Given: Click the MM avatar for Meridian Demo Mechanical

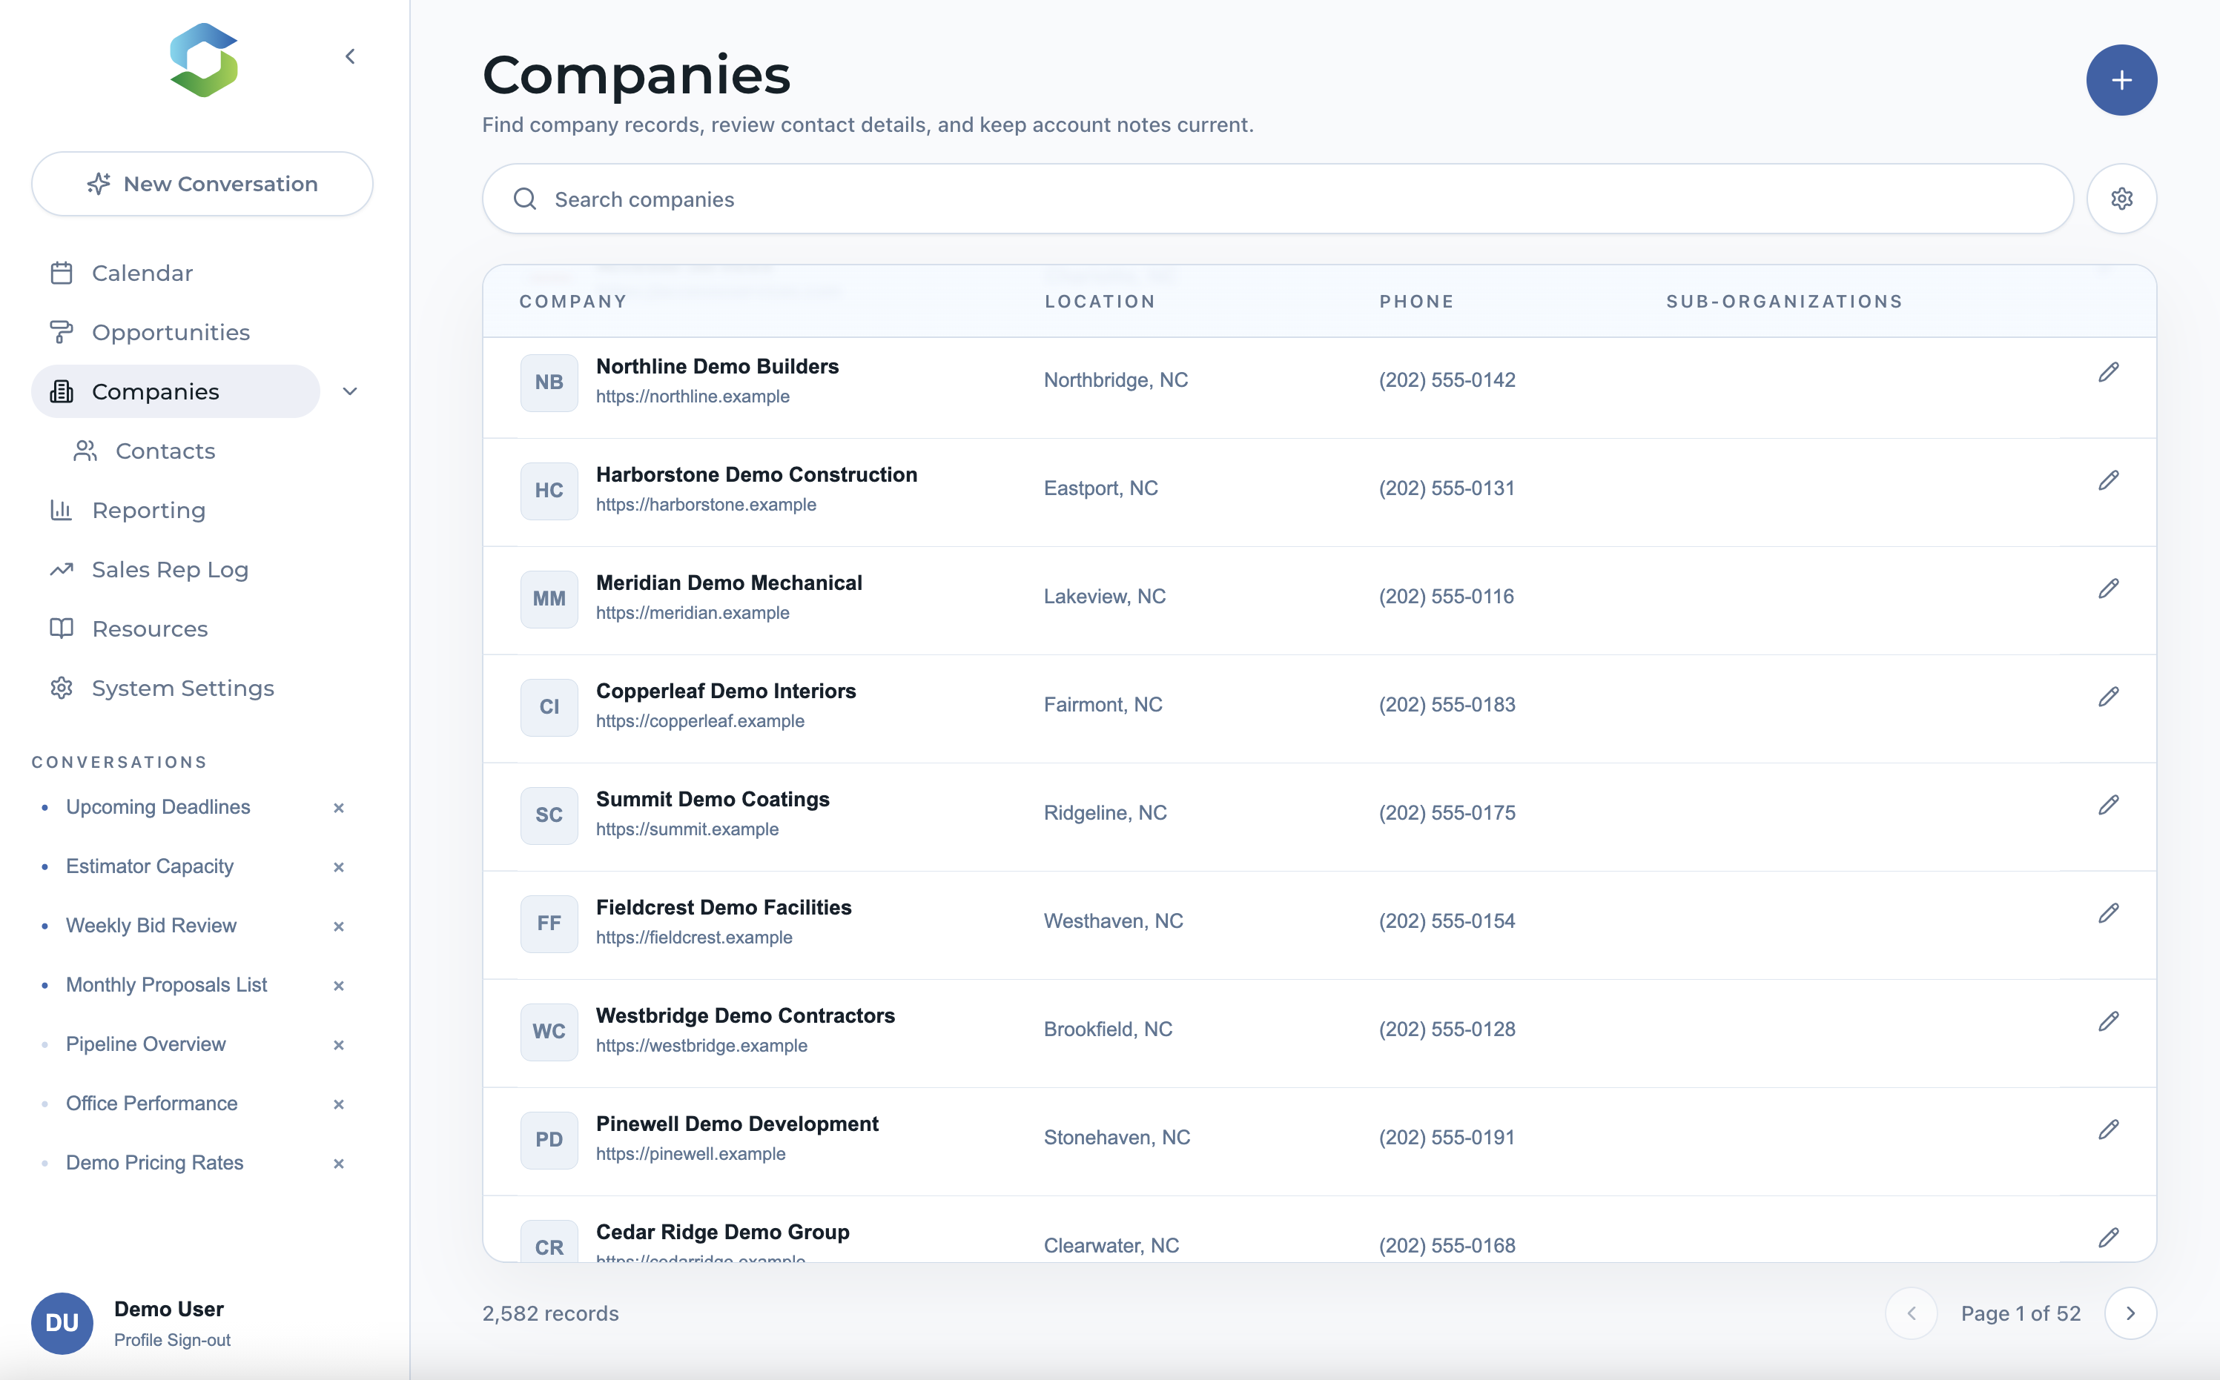Looking at the screenshot, I should coord(549,599).
